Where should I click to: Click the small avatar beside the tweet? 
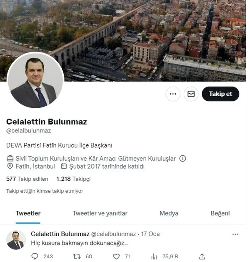click(x=16, y=240)
